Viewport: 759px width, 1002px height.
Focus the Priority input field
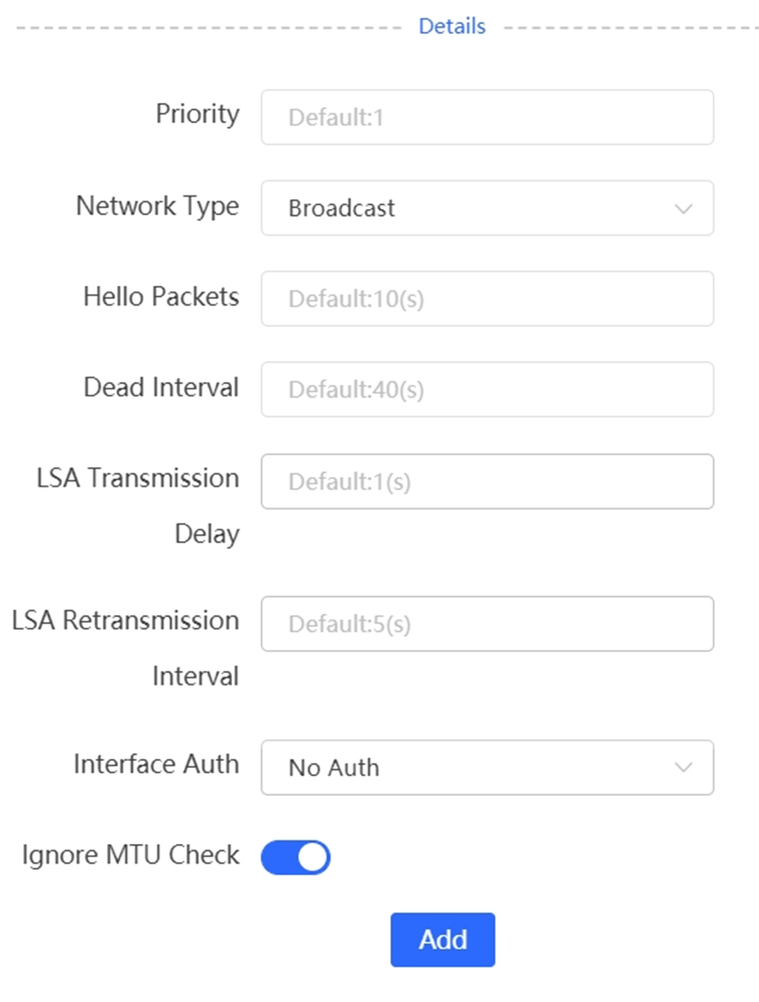(487, 117)
